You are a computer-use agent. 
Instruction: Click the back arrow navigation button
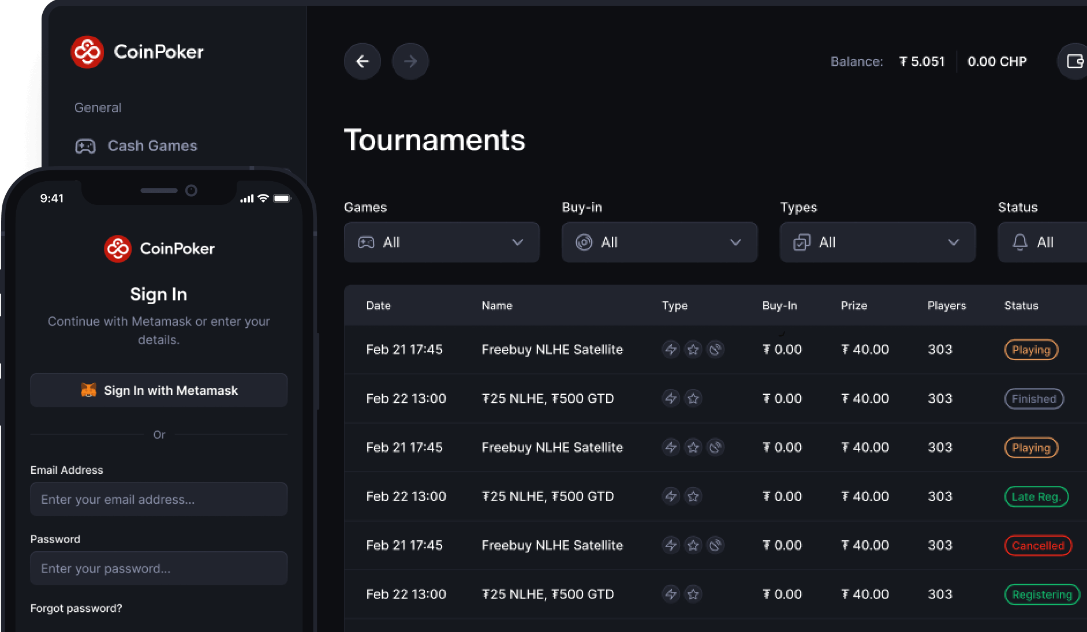362,61
